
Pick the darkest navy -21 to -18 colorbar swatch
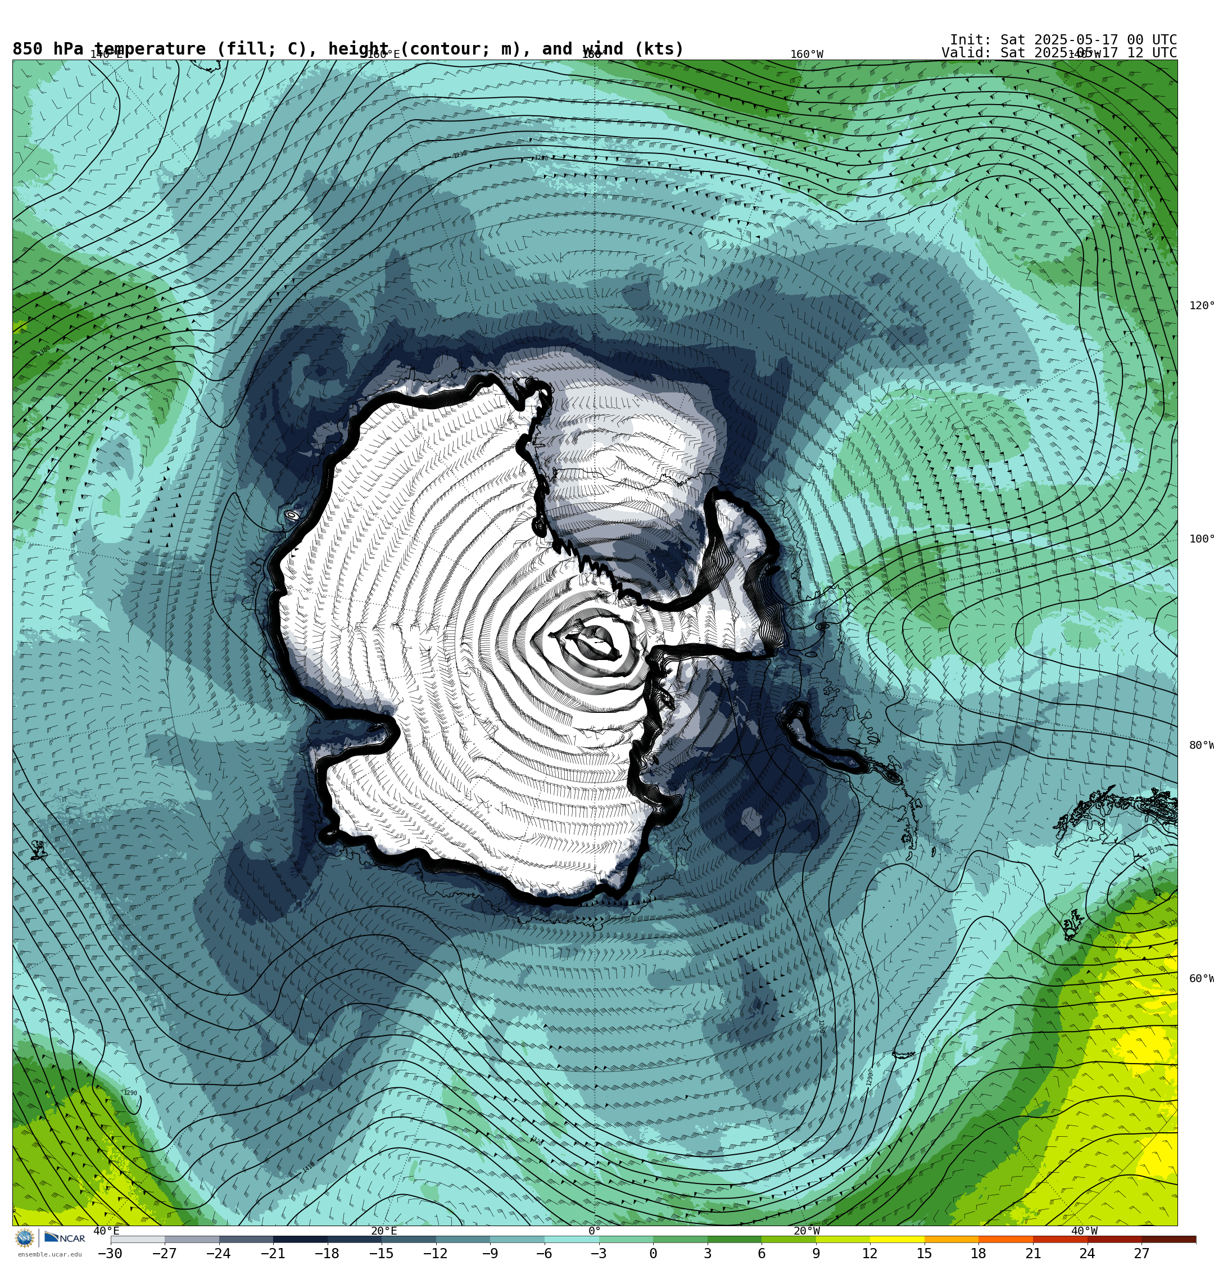[300, 1239]
